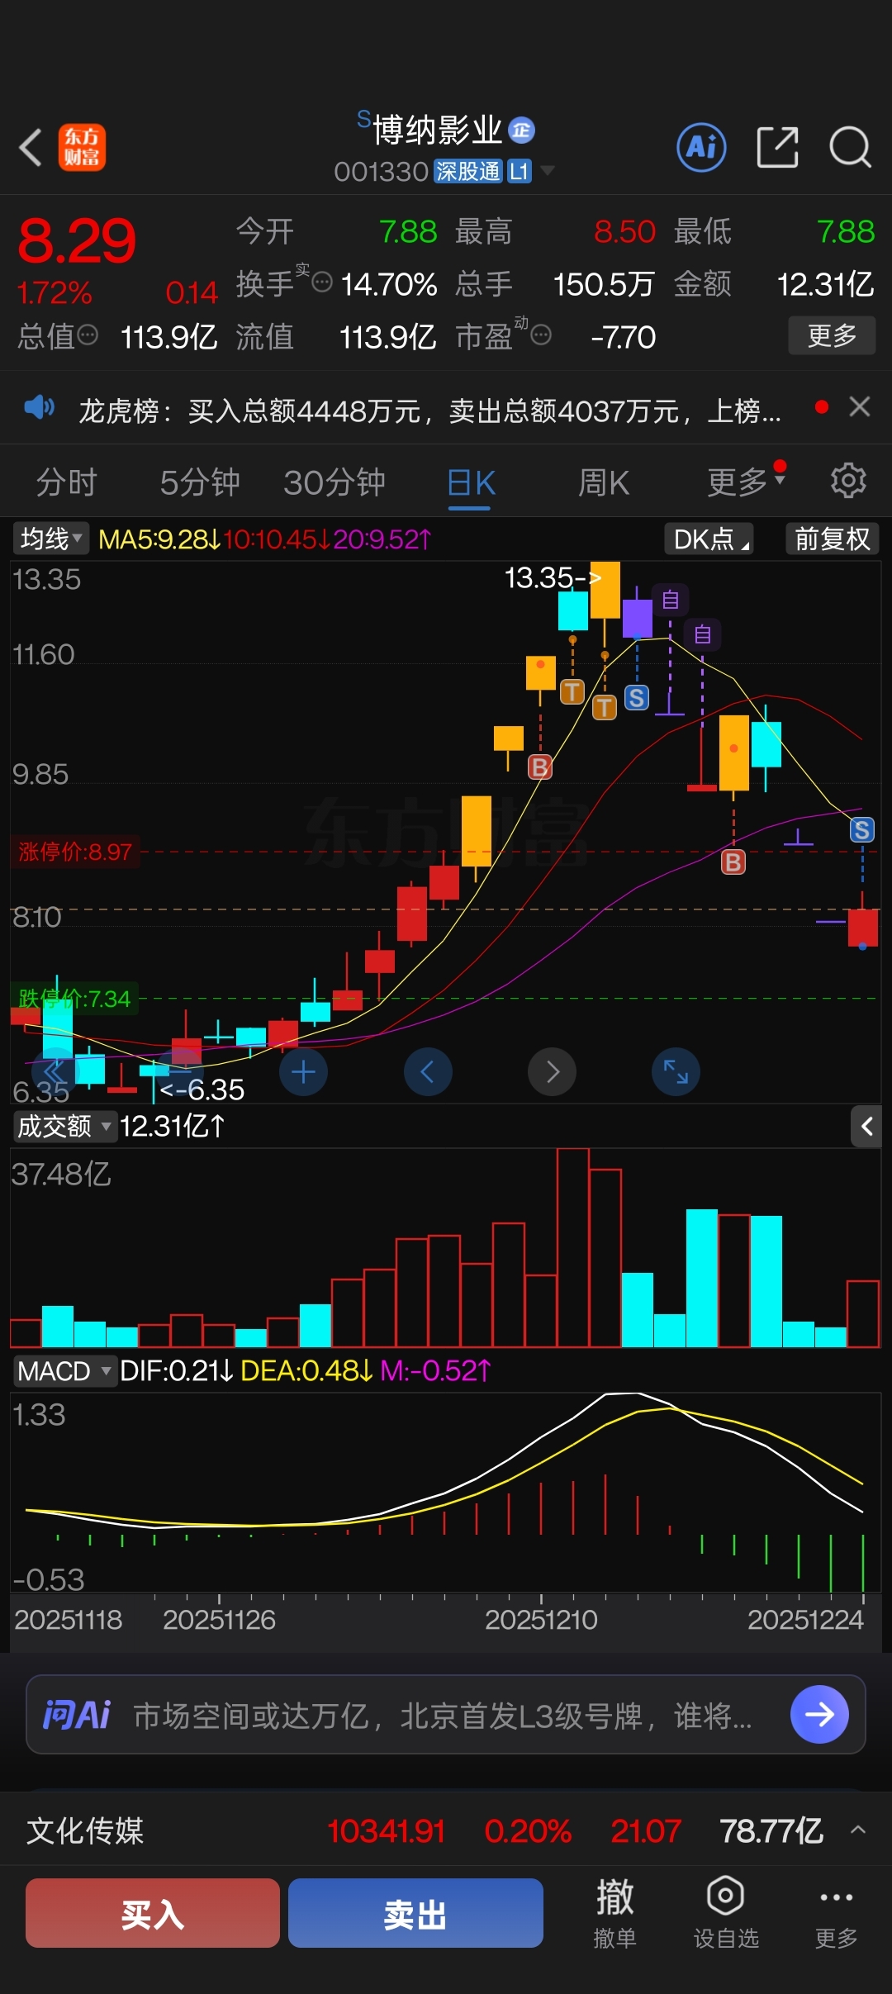This screenshot has height=1994, width=892.
Task: Tap the 20251210 date label
Action: tap(541, 1619)
